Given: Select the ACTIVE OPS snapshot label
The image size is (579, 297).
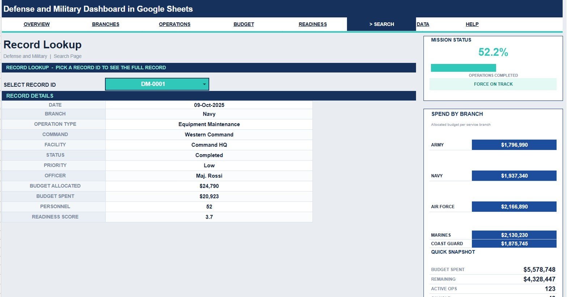Looking at the screenshot, I should click(x=444, y=289).
